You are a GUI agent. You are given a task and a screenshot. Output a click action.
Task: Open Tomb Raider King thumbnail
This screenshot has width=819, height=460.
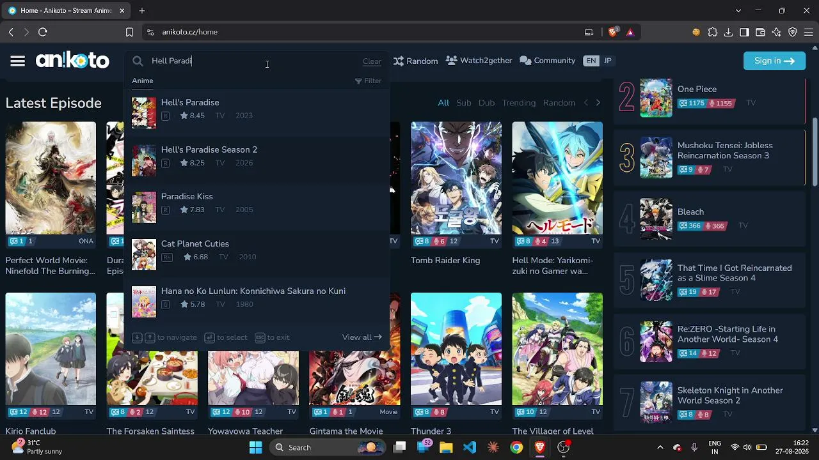coord(456,178)
